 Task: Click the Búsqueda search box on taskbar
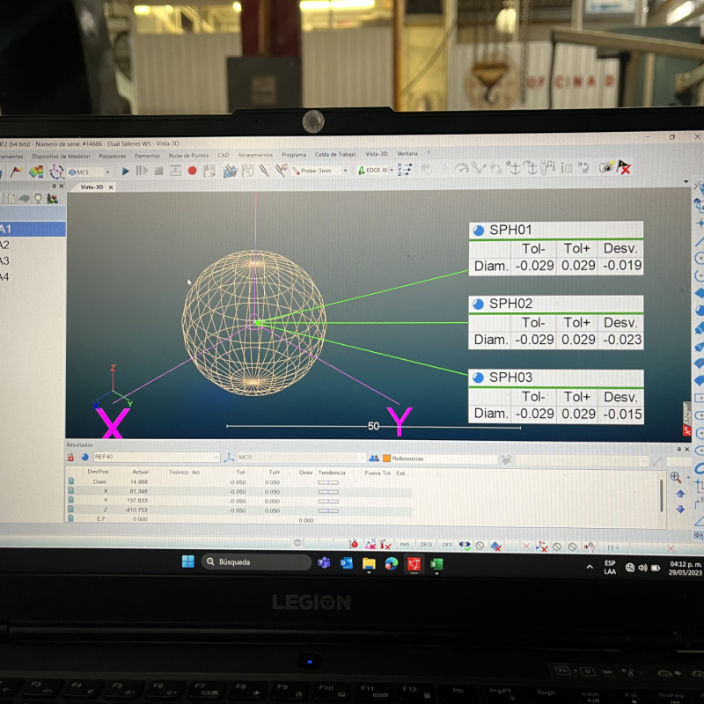(x=255, y=561)
